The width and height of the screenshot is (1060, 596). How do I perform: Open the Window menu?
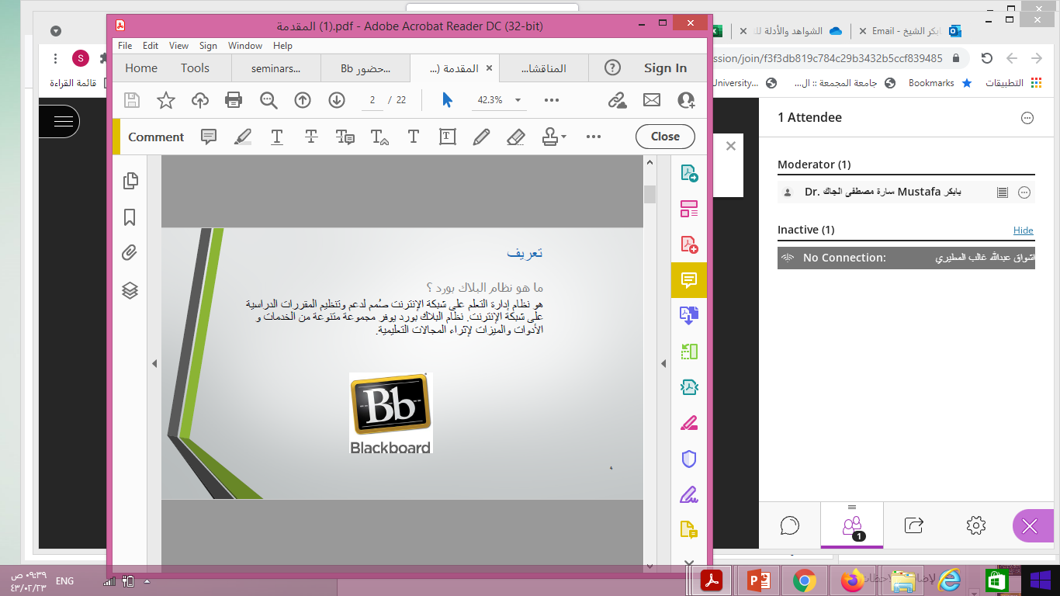point(245,46)
